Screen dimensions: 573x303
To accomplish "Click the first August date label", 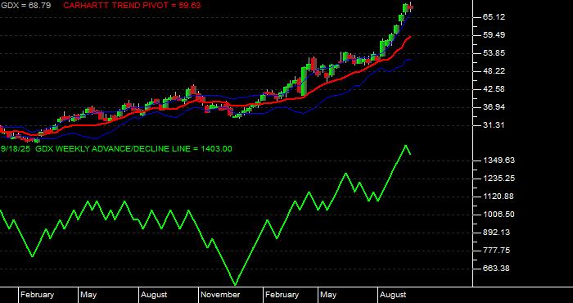I will point(154,295).
